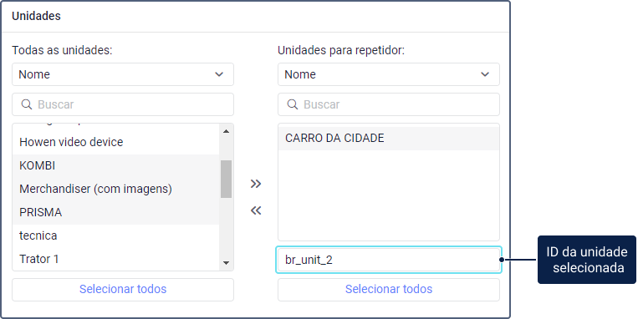The image size is (638, 319).
Task: Select Merchandiser (com imagens) unit
Action: point(116,189)
